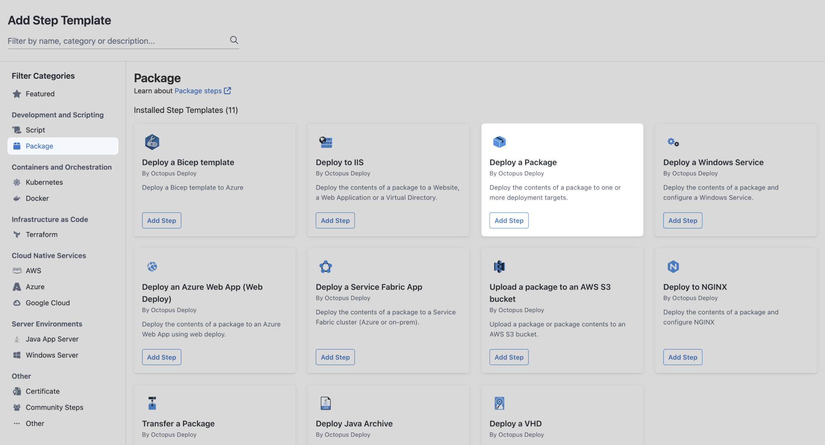Screen dimensions: 825x445
Task: Add Step for Deploy a Windows Service
Action: [x=683, y=220]
